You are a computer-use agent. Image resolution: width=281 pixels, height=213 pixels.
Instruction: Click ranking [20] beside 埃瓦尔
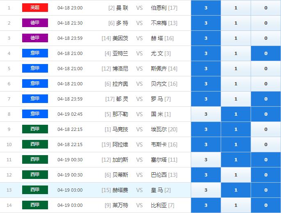click(x=173, y=129)
